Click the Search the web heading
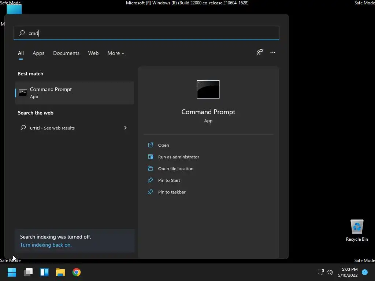The height and width of the screenshot is (281, 375). click(36, 113)
